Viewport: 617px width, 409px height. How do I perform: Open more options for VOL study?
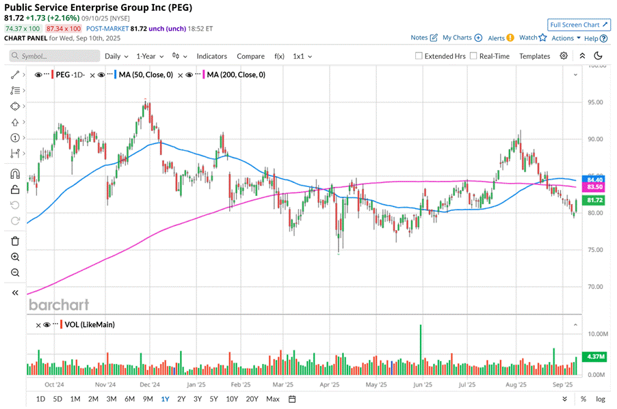tap(55, 324)
